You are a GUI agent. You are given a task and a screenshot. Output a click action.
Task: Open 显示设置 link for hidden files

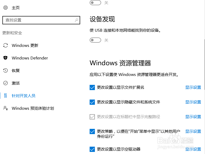click(193, 102)
